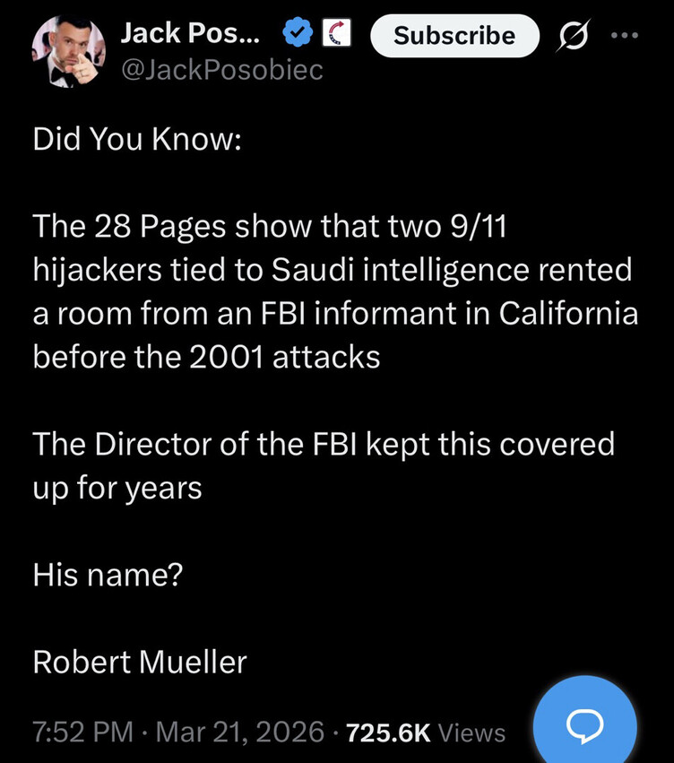Tap the @JackPosobiec handle
The width and height of the screenshot is (674, 763).
pos(221,69)
